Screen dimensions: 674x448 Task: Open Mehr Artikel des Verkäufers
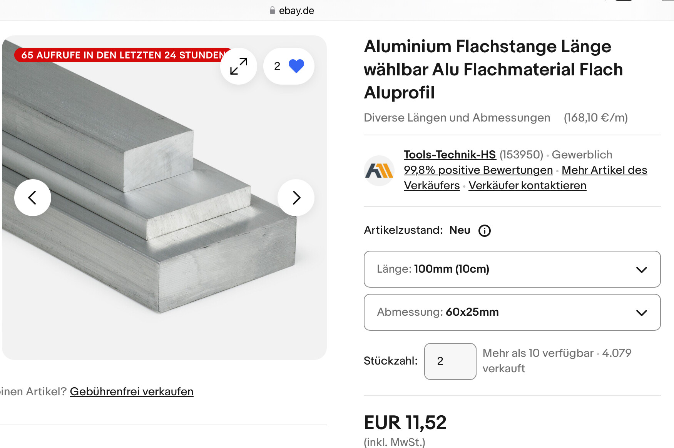(604, 170)
